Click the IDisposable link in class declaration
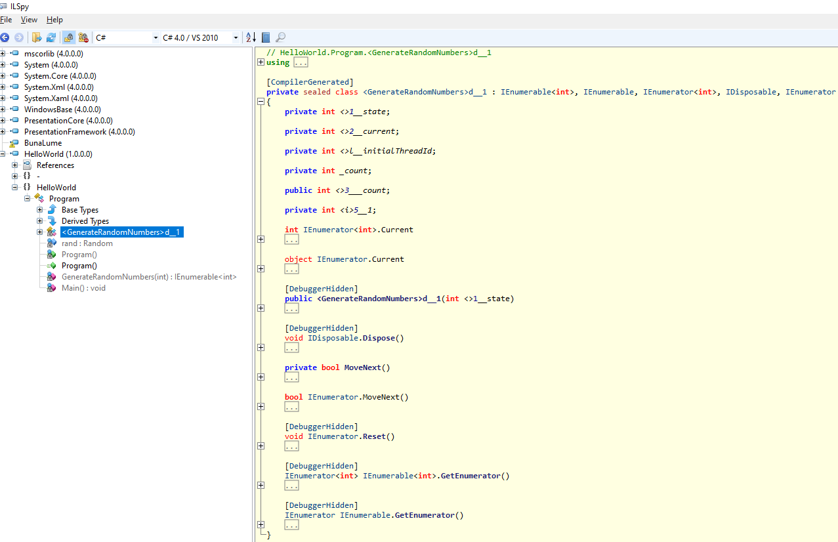The height and width of the screenshot is (542, 838). pyautogui.click(x=751, y=92)
